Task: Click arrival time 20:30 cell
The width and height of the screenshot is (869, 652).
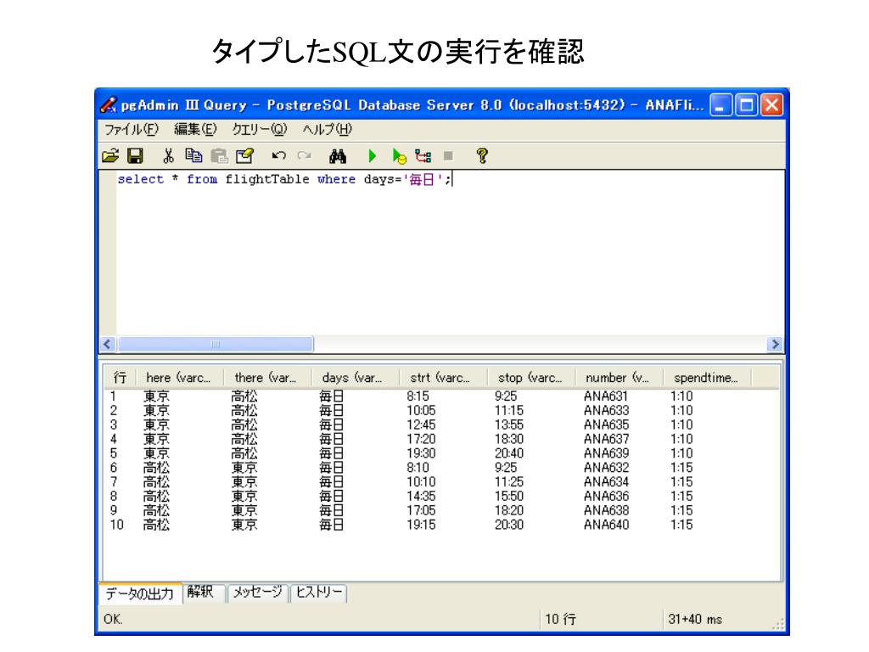Action: click(x=509, y=525)
